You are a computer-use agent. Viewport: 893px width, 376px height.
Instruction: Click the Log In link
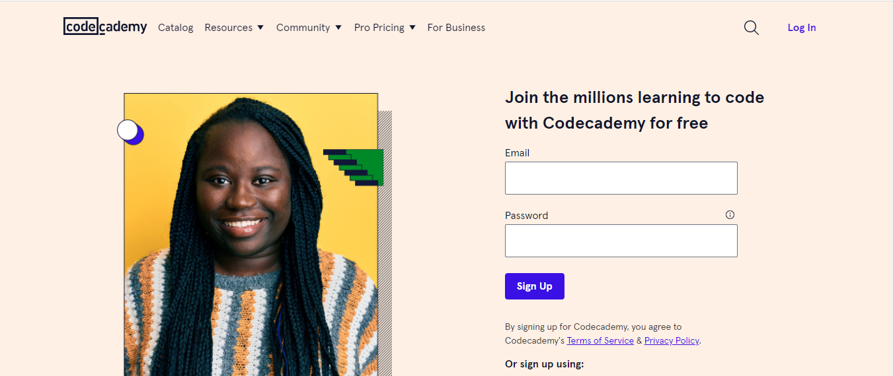(x=802, y=28)
